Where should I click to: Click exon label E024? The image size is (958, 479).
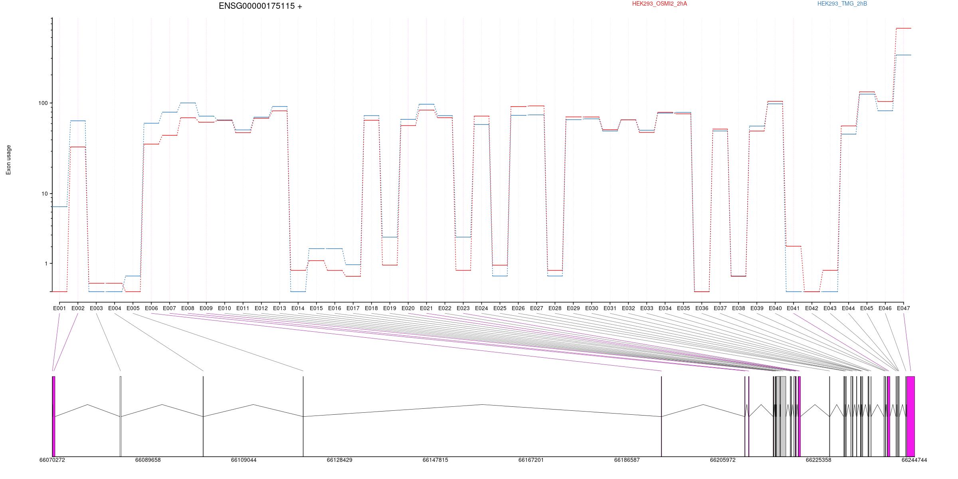coord(482,308)
